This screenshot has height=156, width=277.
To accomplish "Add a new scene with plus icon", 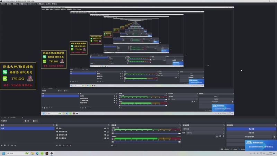I will click(2, 145).
